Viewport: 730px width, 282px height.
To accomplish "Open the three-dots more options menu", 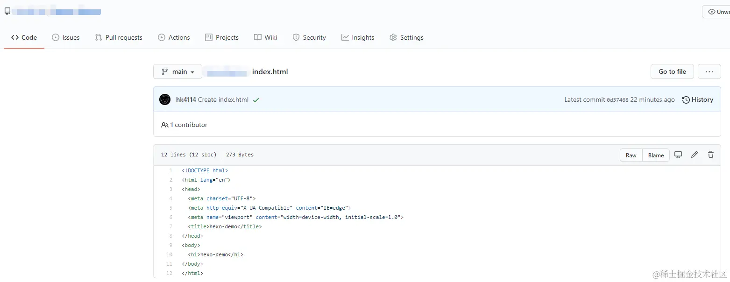I will pyautogui.click(x=709, y=71).
